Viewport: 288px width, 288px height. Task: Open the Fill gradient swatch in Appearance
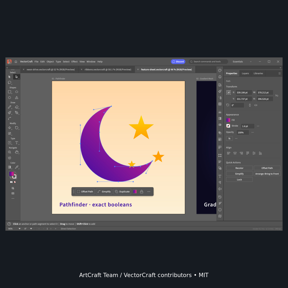228,120
